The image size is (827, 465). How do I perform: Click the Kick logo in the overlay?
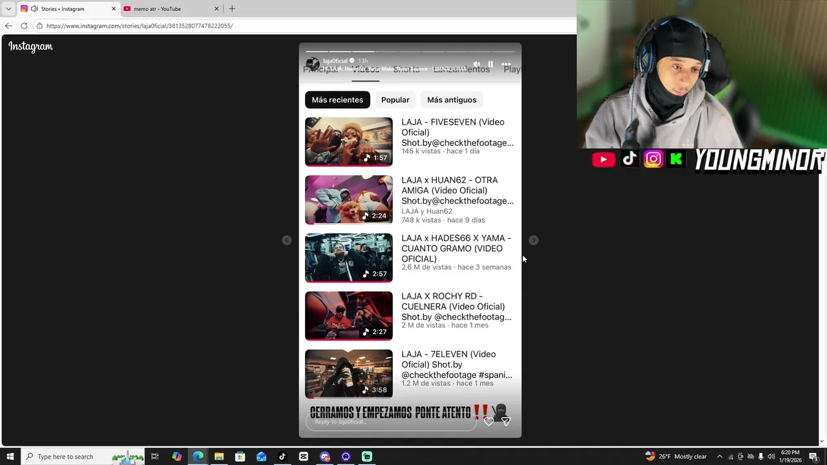click(x=676, y=159)
